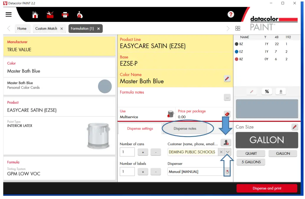This screenshot has height=199, width=305.
Task: Click Dispense and print button
Action: point(267,188)
